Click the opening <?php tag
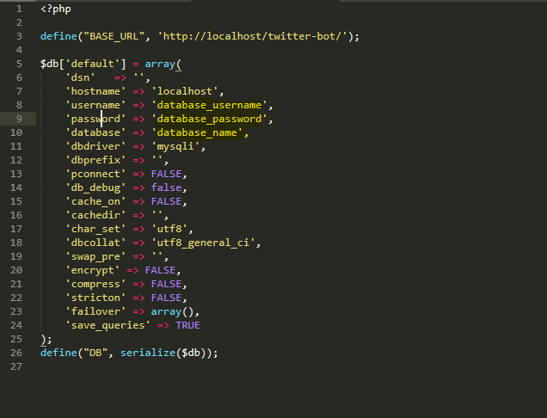Viewport: 547px width, 418px height. click(55, 9)
